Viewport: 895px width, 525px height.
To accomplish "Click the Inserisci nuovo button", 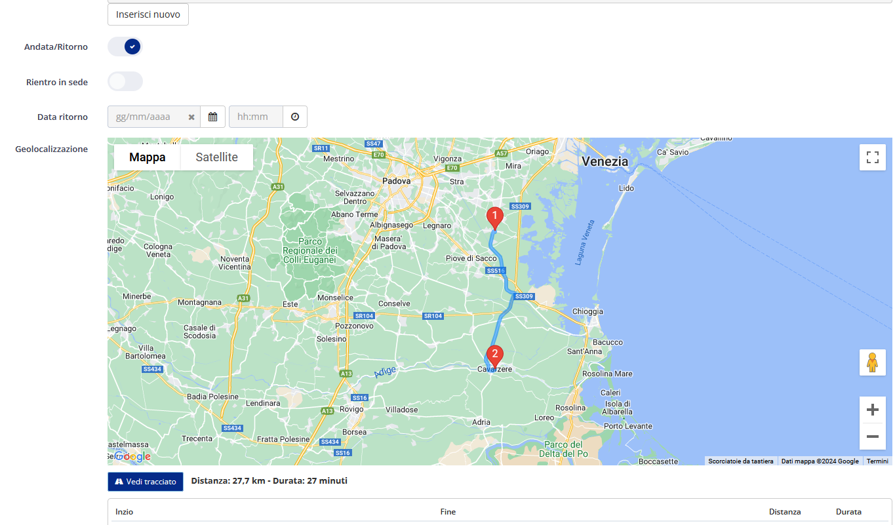I will (148, 14).
